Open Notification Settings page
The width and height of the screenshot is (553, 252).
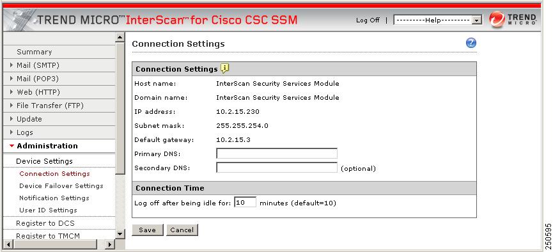(x=54, y=198)
